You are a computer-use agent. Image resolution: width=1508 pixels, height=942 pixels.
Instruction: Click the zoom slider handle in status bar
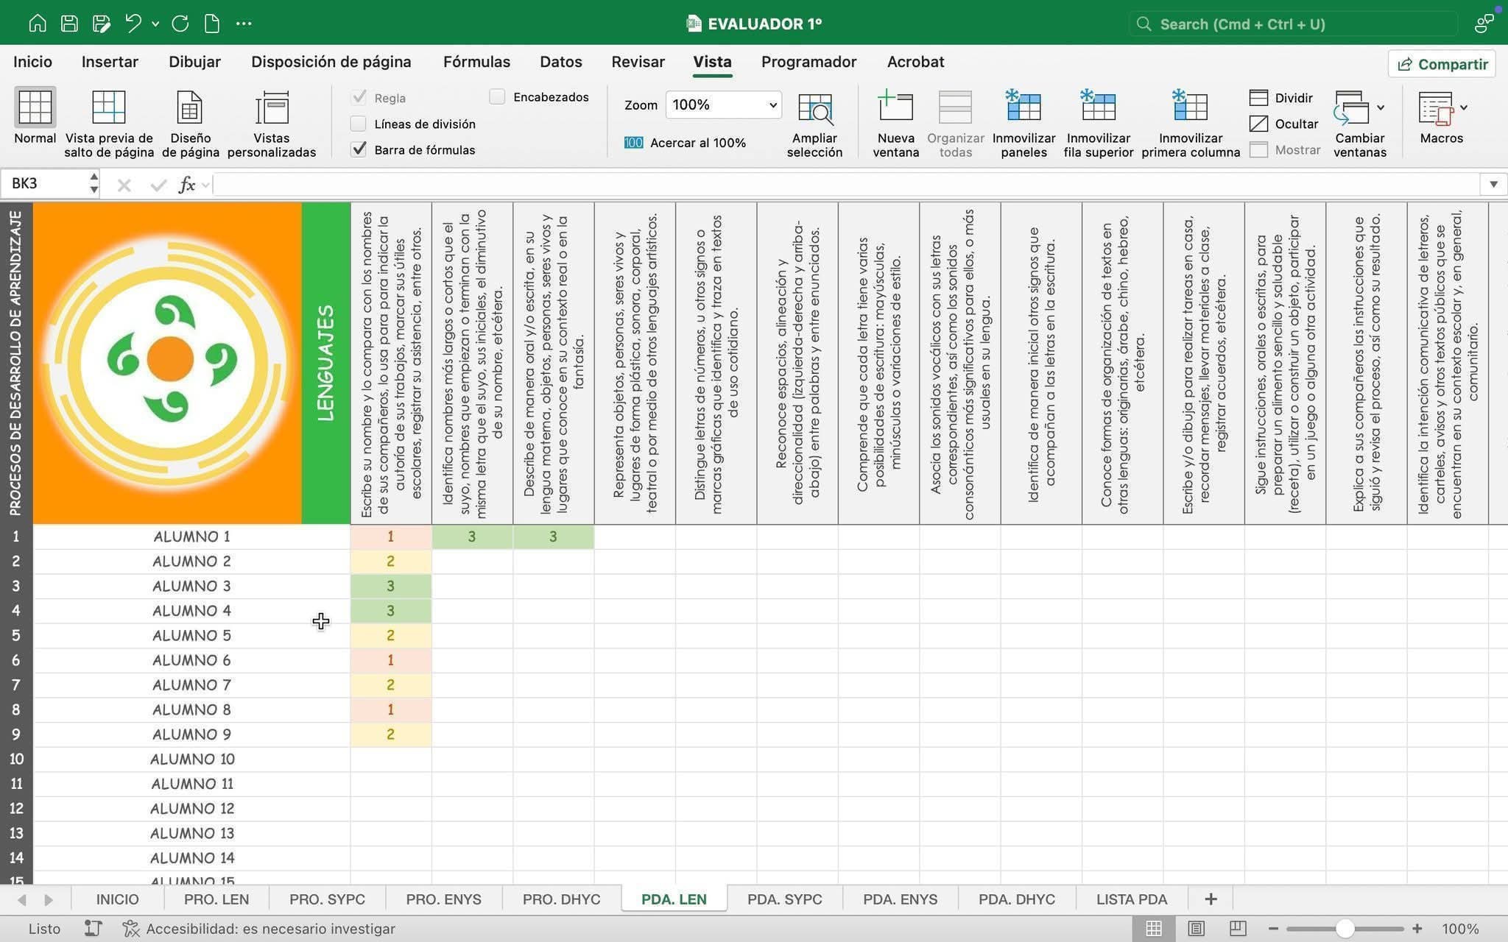coord(1345,929)
